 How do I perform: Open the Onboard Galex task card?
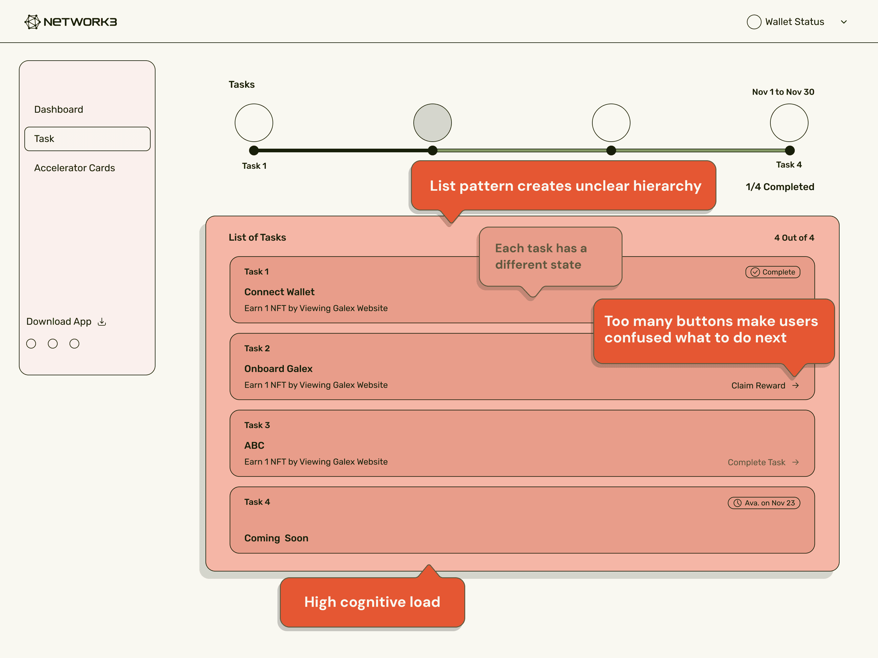pyautogui.click(x=437, y=369)
